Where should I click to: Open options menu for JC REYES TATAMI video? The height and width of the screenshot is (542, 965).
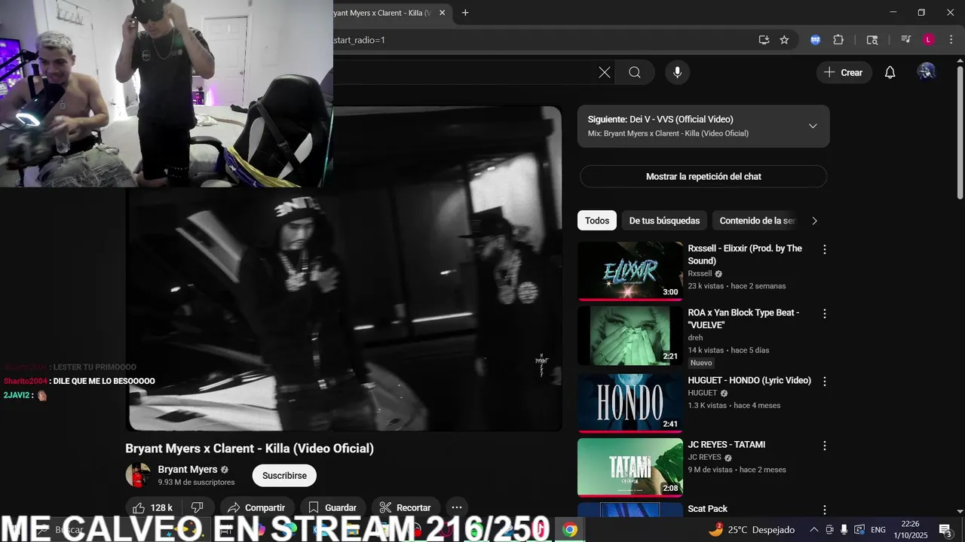click(x=824, y=446)
